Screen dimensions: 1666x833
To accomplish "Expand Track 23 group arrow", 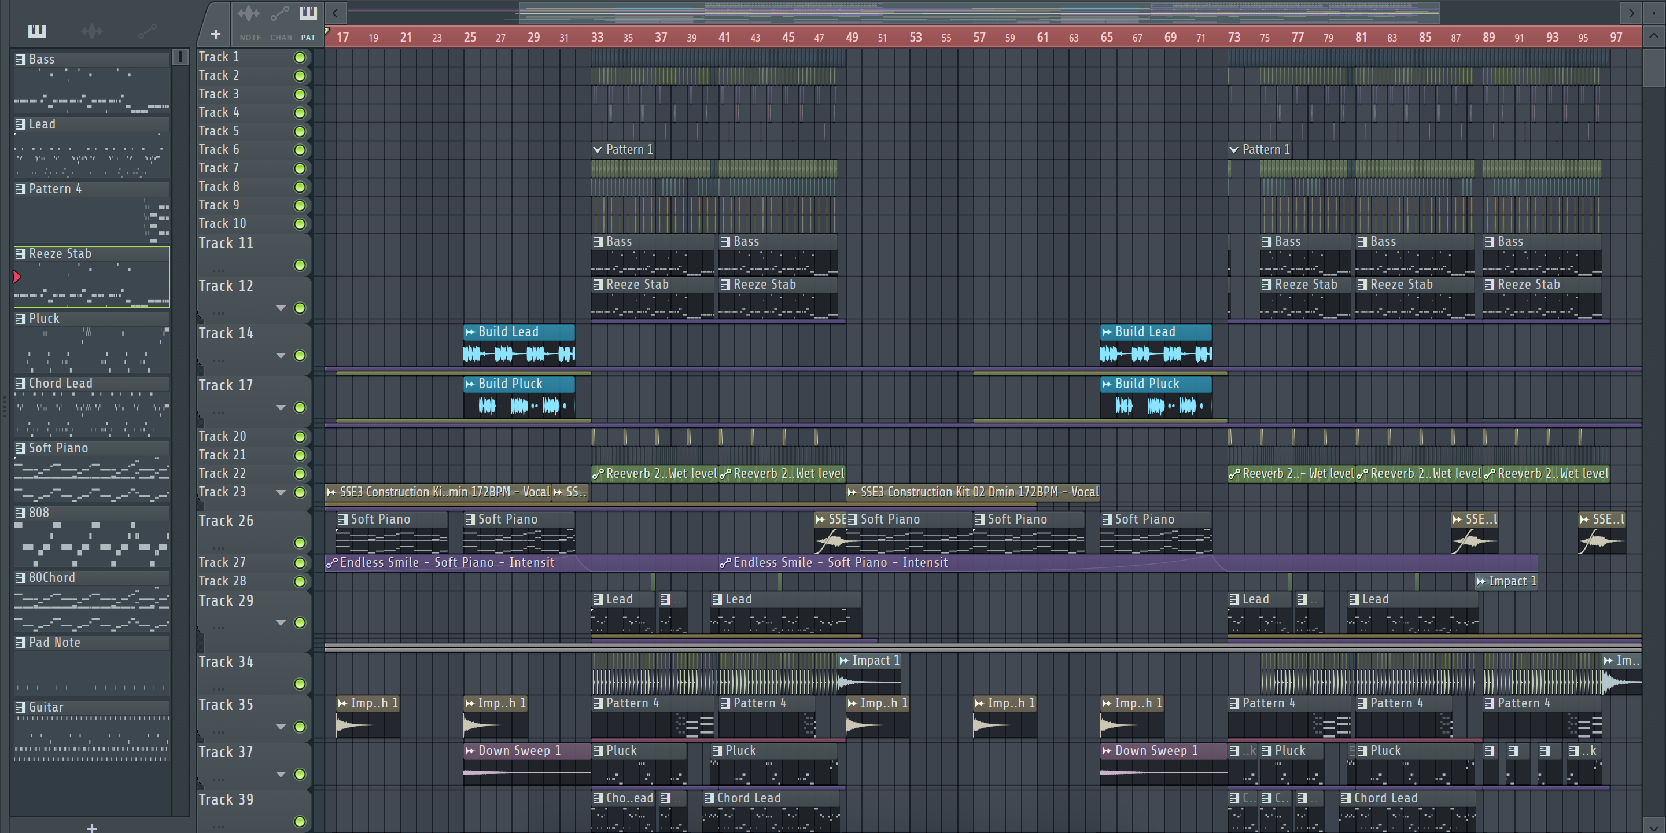I will pos(281,492).
